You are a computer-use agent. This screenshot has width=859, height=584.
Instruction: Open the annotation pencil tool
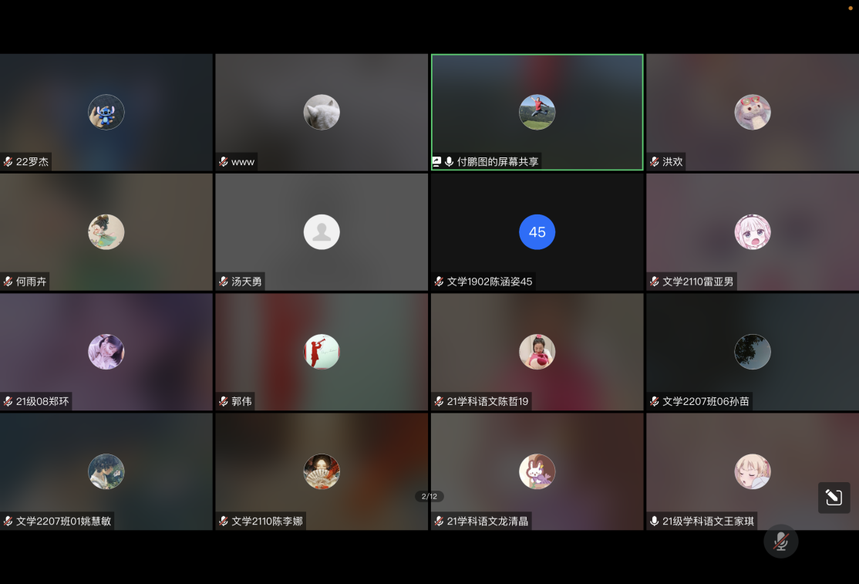[834, 498]
